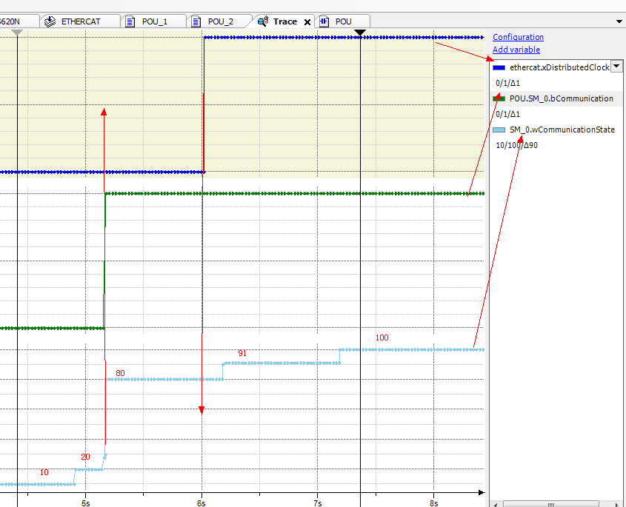This screenshot has height=507, width=626.
Task: Click the magnifier icon on the Trace tab
Action: pos(262,21)
